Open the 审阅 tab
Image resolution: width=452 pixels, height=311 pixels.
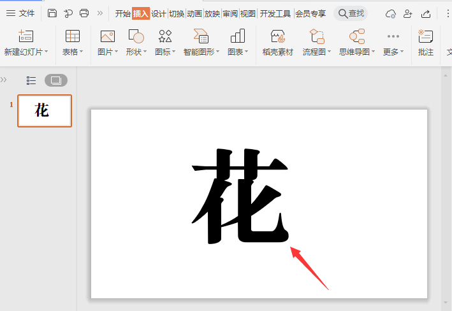point(230,13)
